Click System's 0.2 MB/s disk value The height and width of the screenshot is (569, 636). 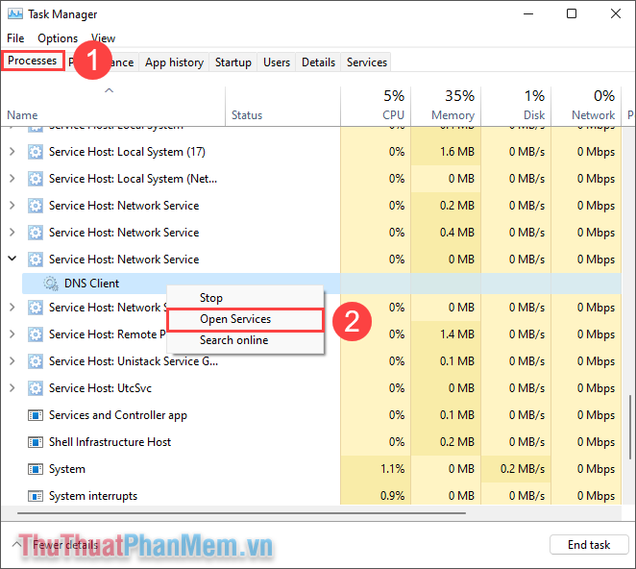click(x=523, y=469)
